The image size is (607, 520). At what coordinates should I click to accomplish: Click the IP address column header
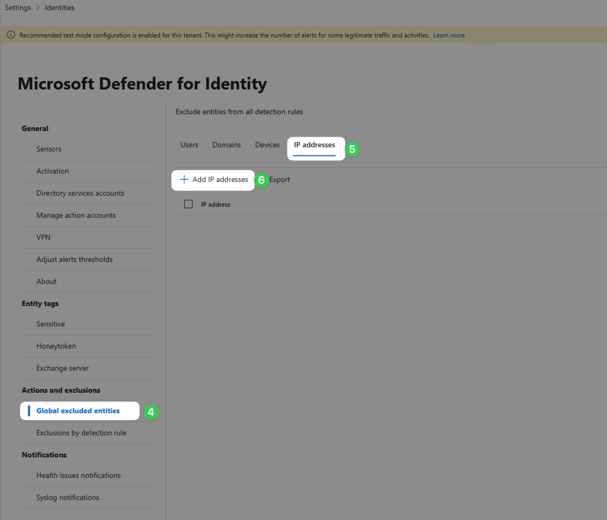pos(216,205)
